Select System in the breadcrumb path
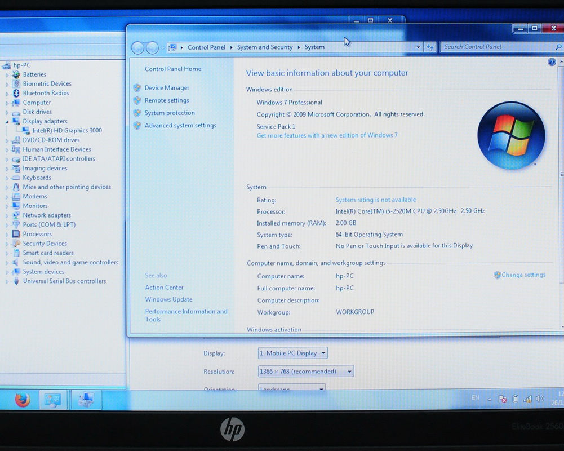This screenshot has width=564, height=451. click(x=314, y=47)
